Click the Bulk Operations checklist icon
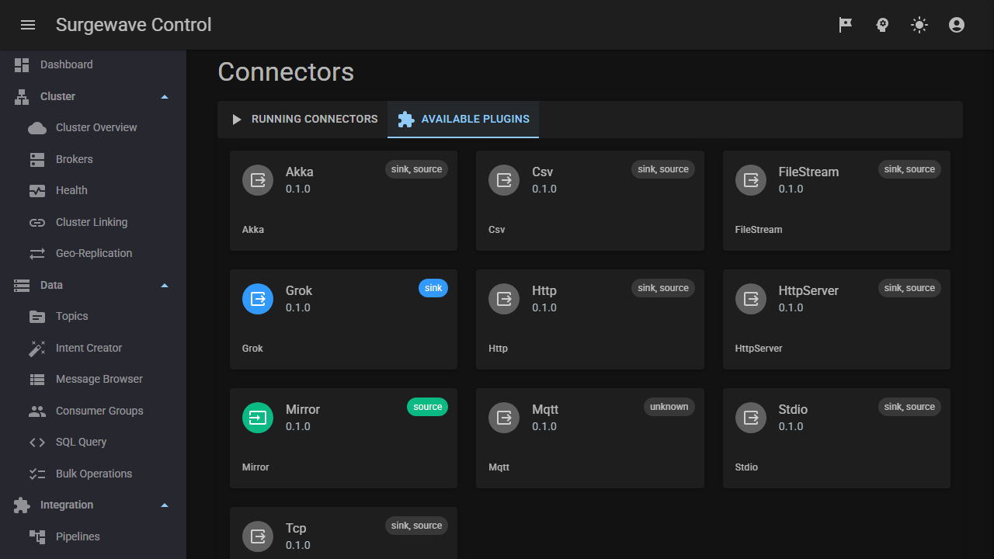 coord(37,474)
